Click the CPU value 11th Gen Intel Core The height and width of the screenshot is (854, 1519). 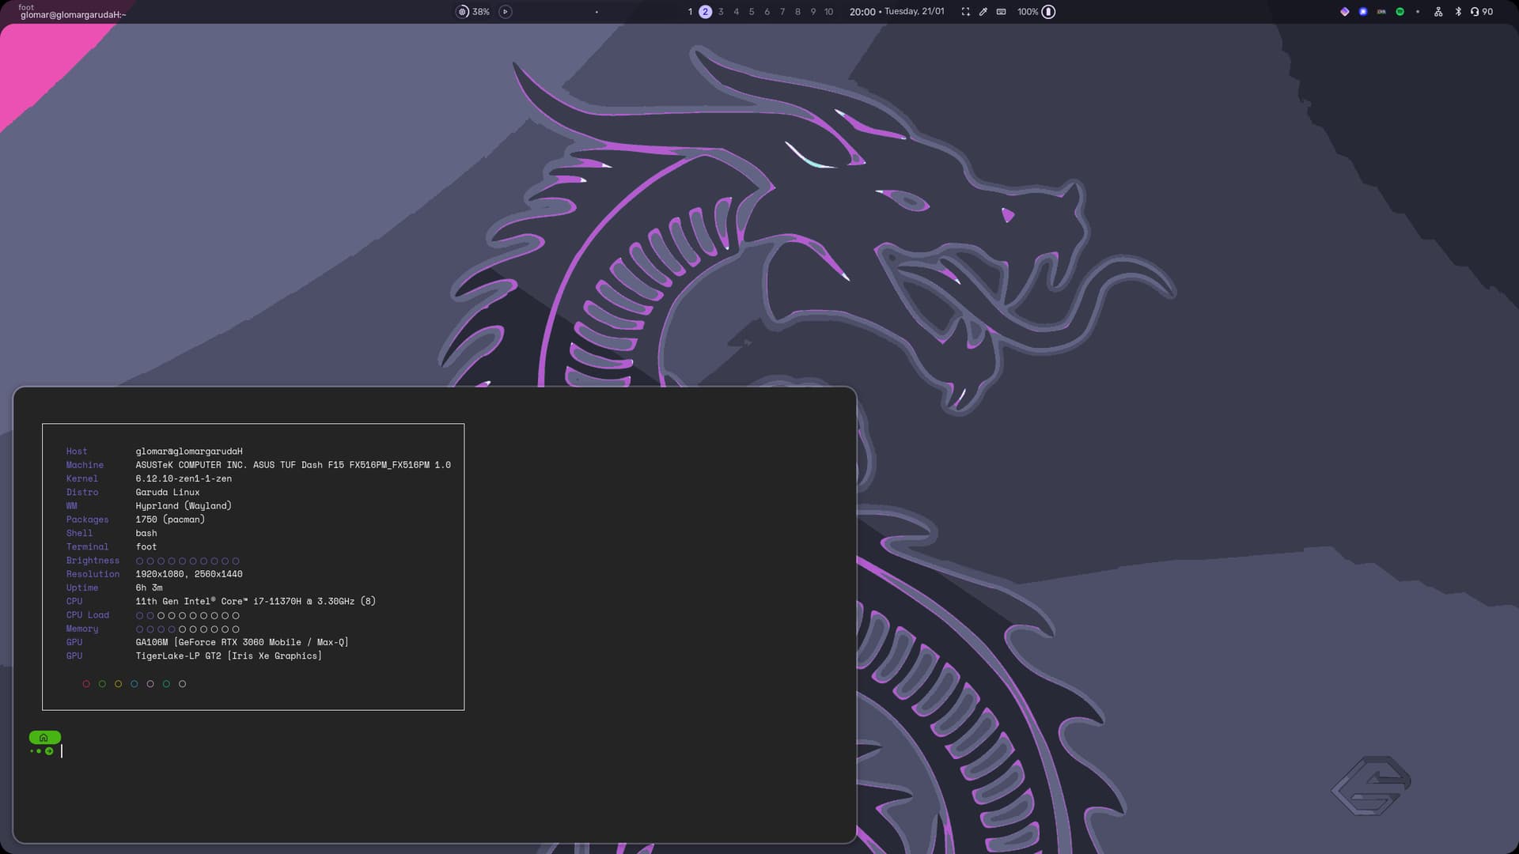pos(256,601)
